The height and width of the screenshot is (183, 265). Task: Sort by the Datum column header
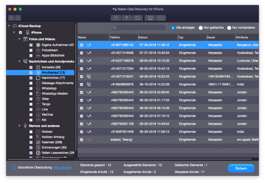point(158,37)
